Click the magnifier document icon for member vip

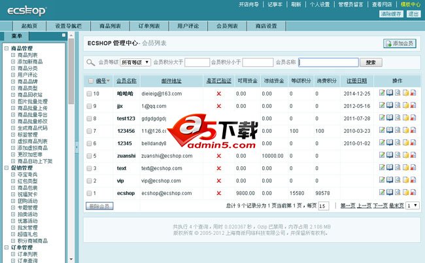tap(398, 180)
